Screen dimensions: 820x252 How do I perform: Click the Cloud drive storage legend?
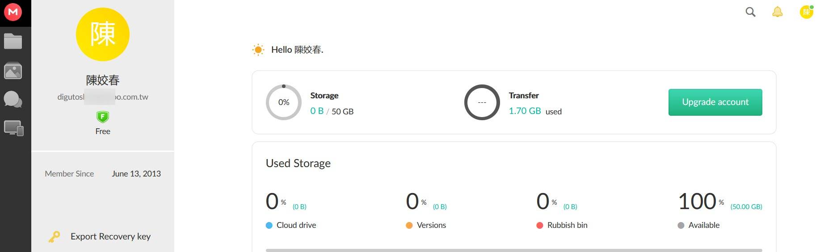tap(291, 225)
